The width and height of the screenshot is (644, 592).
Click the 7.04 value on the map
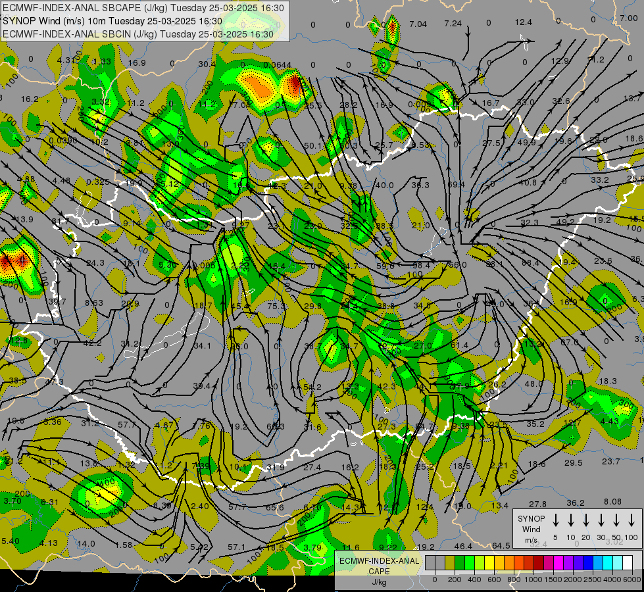coord(418,24)
